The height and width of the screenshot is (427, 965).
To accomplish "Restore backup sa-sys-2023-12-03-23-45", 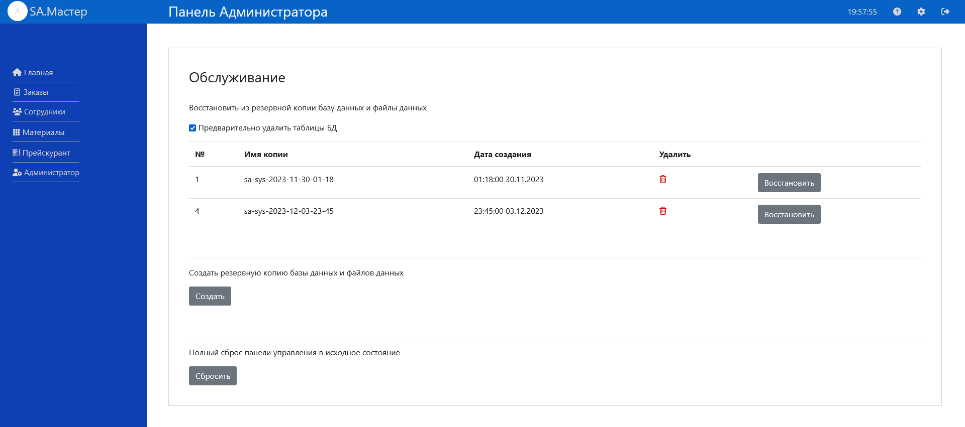I will 789,214.
